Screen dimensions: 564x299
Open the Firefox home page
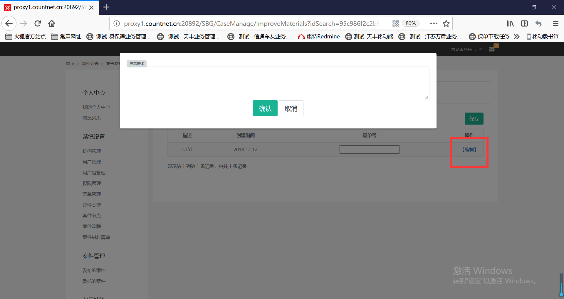pyautogui.click(x=52, y=23)
